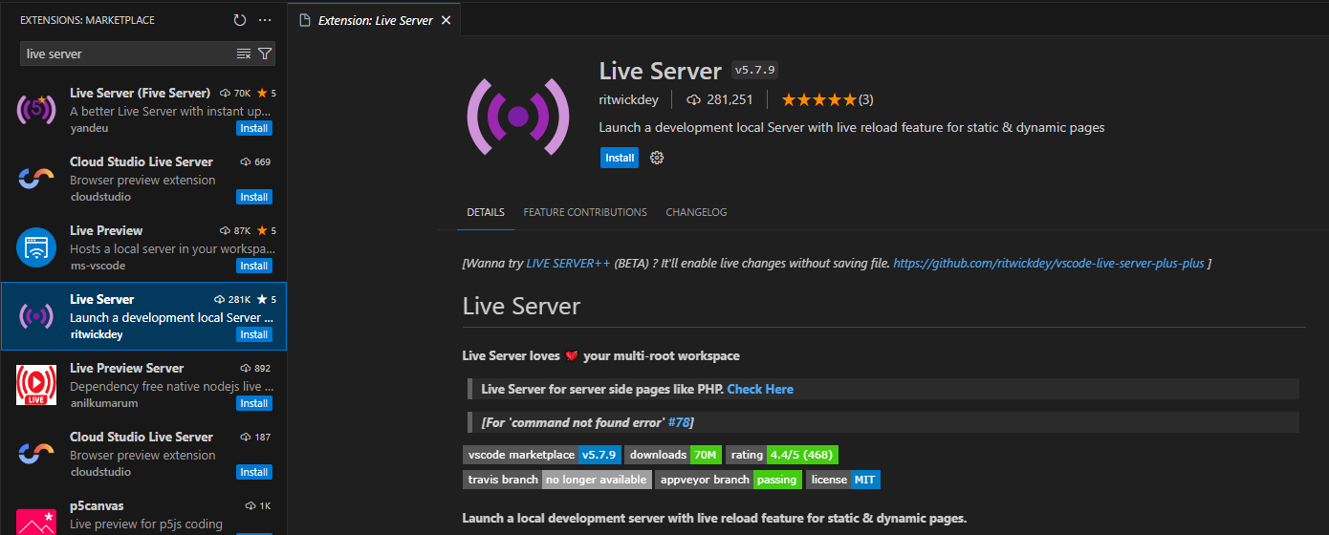Switch to the Details tab
This screenshot has width=1329, height=535.
(486, 212)
